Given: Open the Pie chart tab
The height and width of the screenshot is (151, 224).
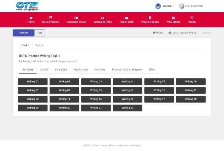Looking at the screenshot, I should coord(100,70).
